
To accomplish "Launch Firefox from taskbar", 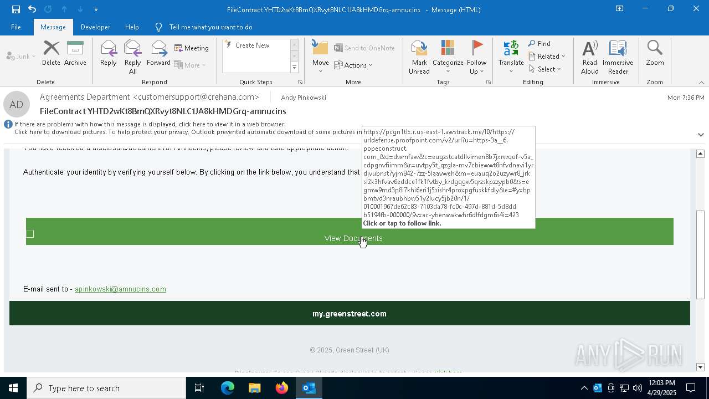I will click(x=281, y=388).
